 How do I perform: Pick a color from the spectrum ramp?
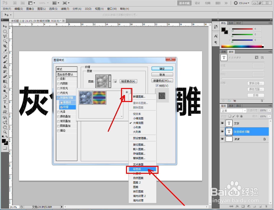(x=242, y=46)
